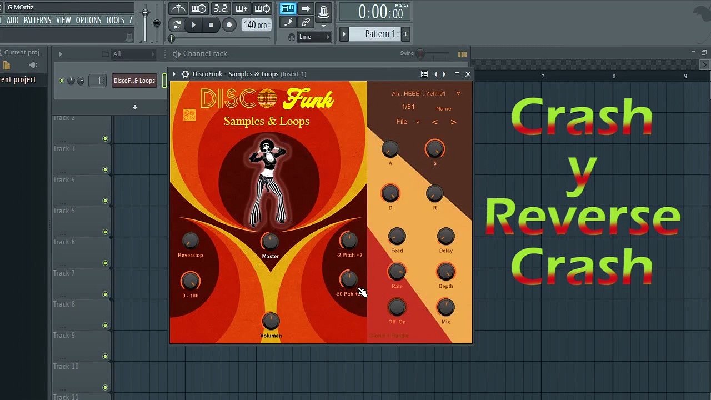Screen dimensions: 711x400
Task: Mute Track 7 in the playlist
Action: tap(105, 294)
